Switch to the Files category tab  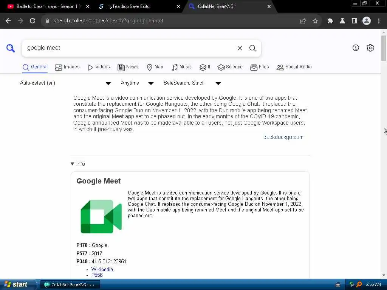(x=259, y=67)
